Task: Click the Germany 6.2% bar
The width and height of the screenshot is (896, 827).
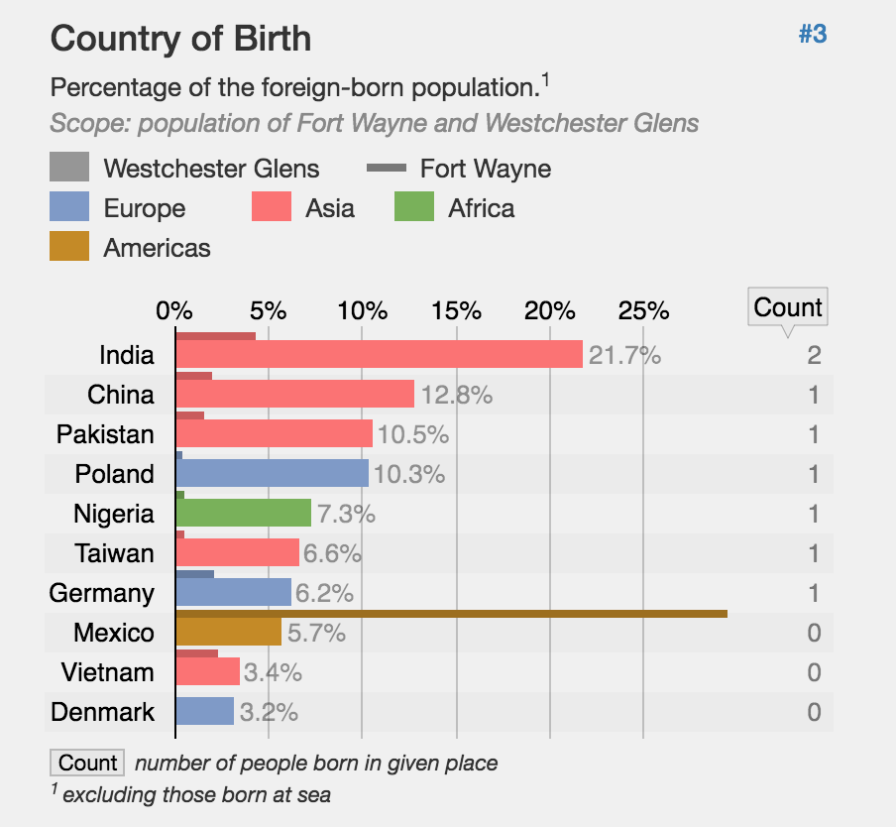Action: click(x=233, y=594)
